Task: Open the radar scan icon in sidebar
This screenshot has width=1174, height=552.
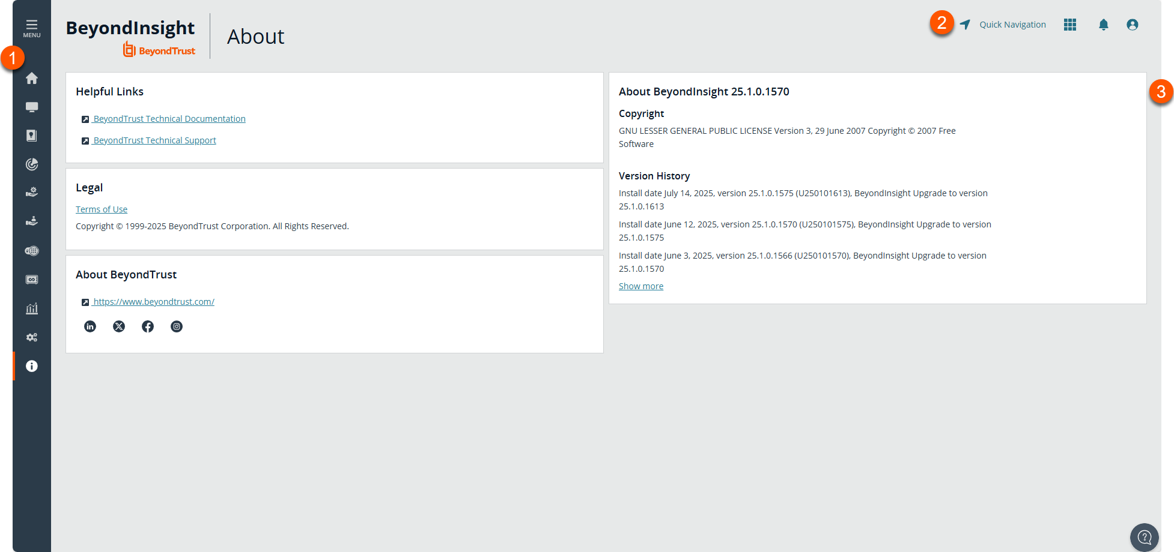Action: pyautogui.click(x=32, y=164)
